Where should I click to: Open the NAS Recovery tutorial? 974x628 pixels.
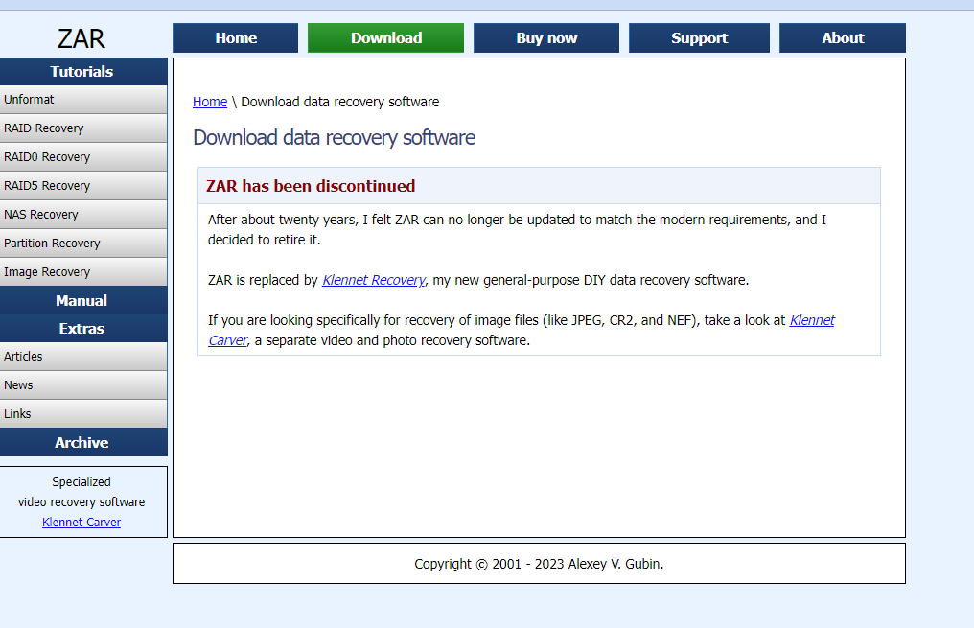83,215
